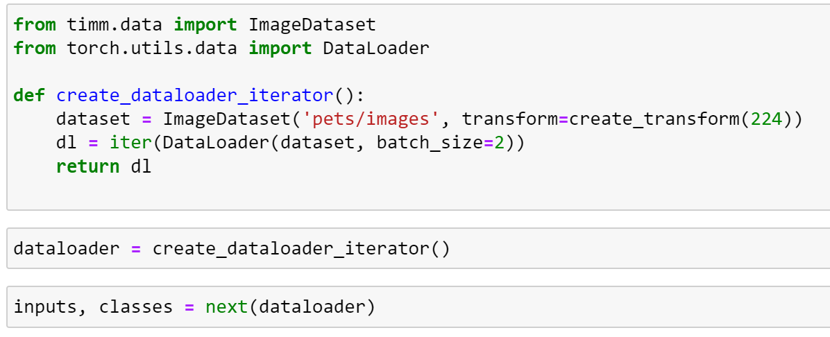Click the 'pets/images' string literal
The width and height of the screenshot is (830, 337).
pos(371,119)
